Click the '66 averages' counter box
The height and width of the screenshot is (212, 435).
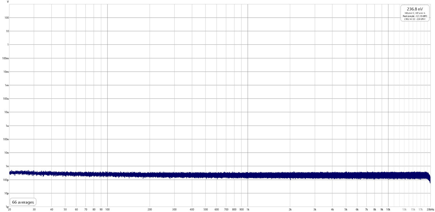click(x=23, y=202)
